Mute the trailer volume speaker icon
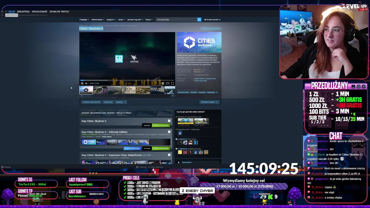370x208 pixels. pyautogui.click(x=86, y=83)
